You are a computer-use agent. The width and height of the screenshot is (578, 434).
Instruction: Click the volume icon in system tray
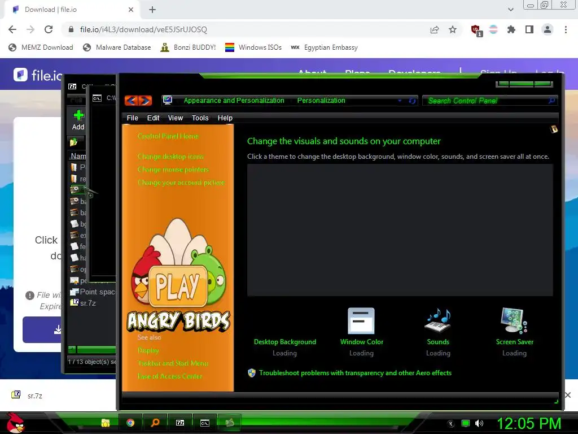479,423
